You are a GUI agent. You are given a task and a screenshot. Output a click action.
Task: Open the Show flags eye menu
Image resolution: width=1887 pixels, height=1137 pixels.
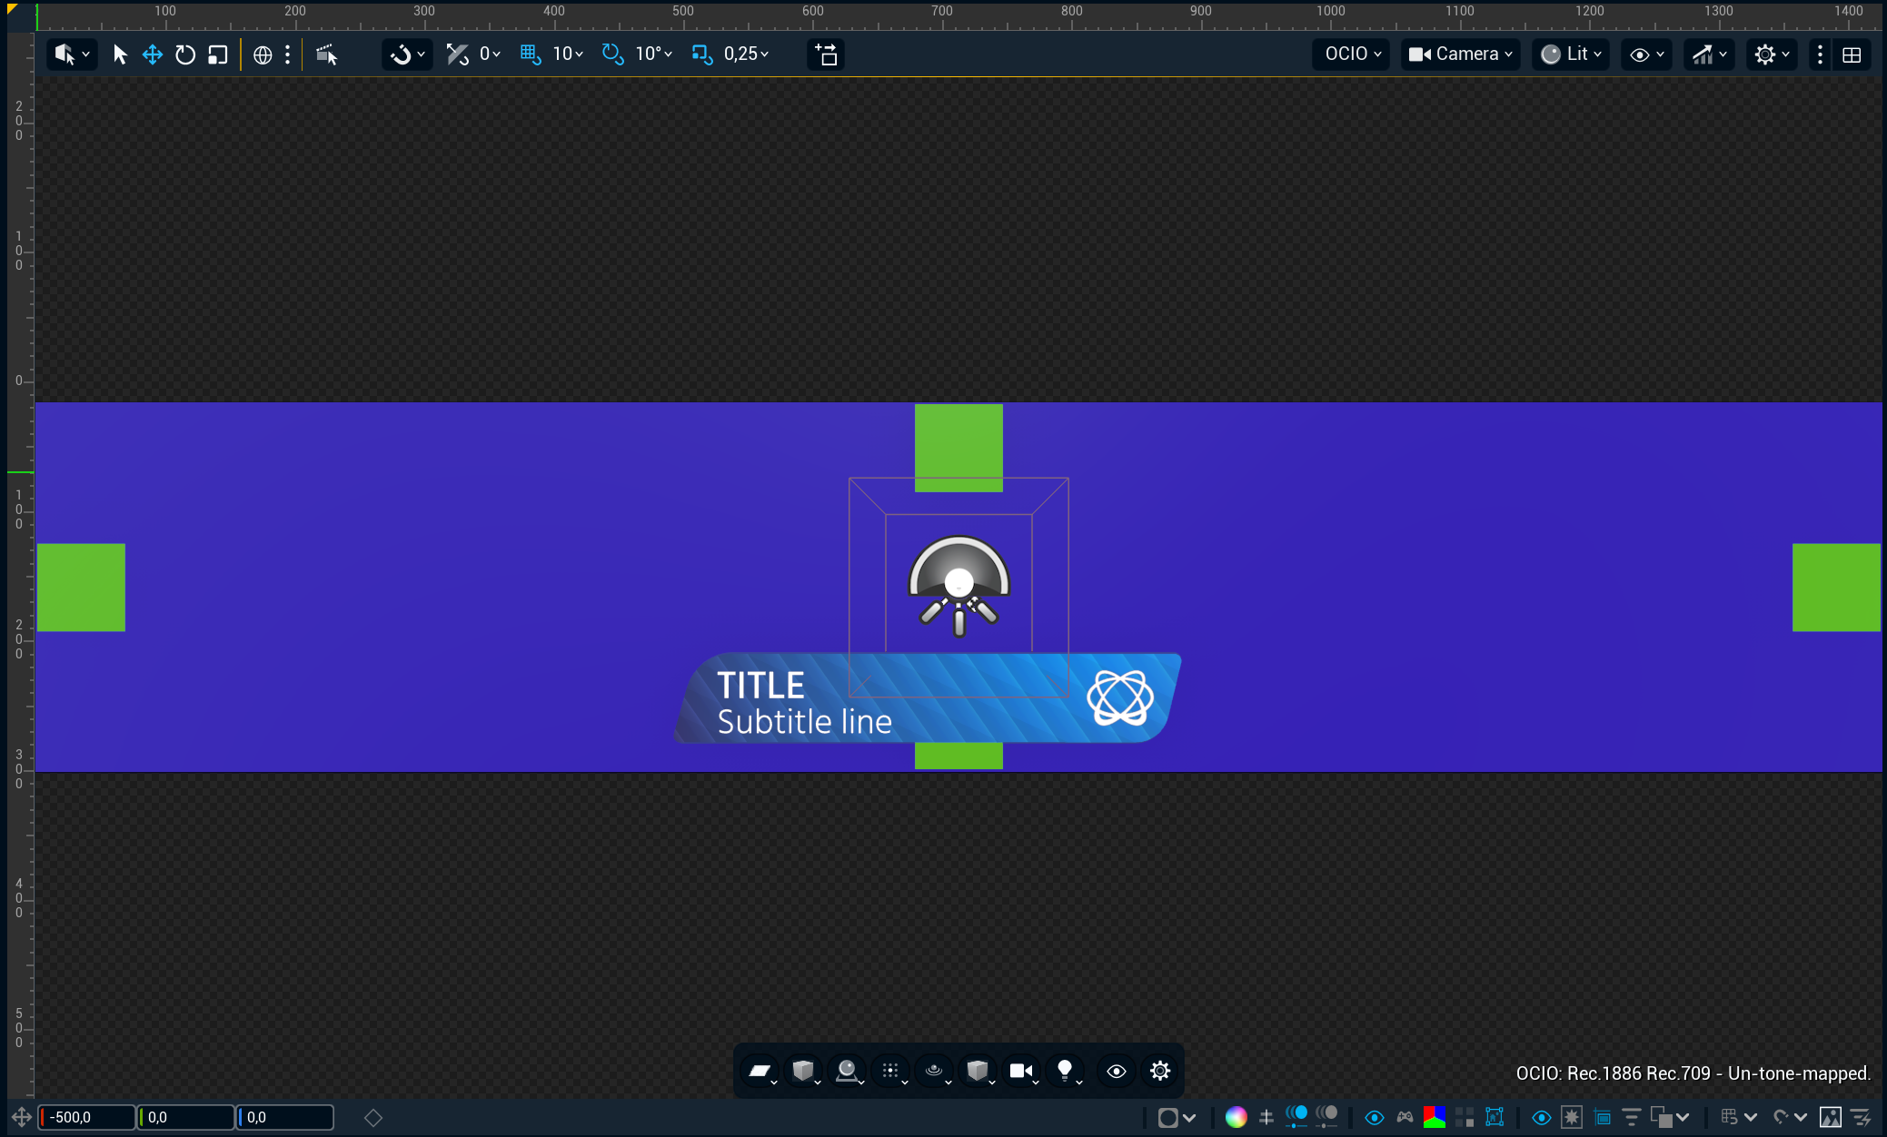[1646, 54]
